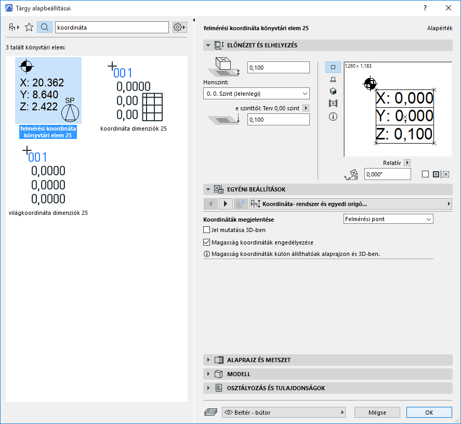Select the preview picture filmstrip icon
461x424 pixels.
333,104
